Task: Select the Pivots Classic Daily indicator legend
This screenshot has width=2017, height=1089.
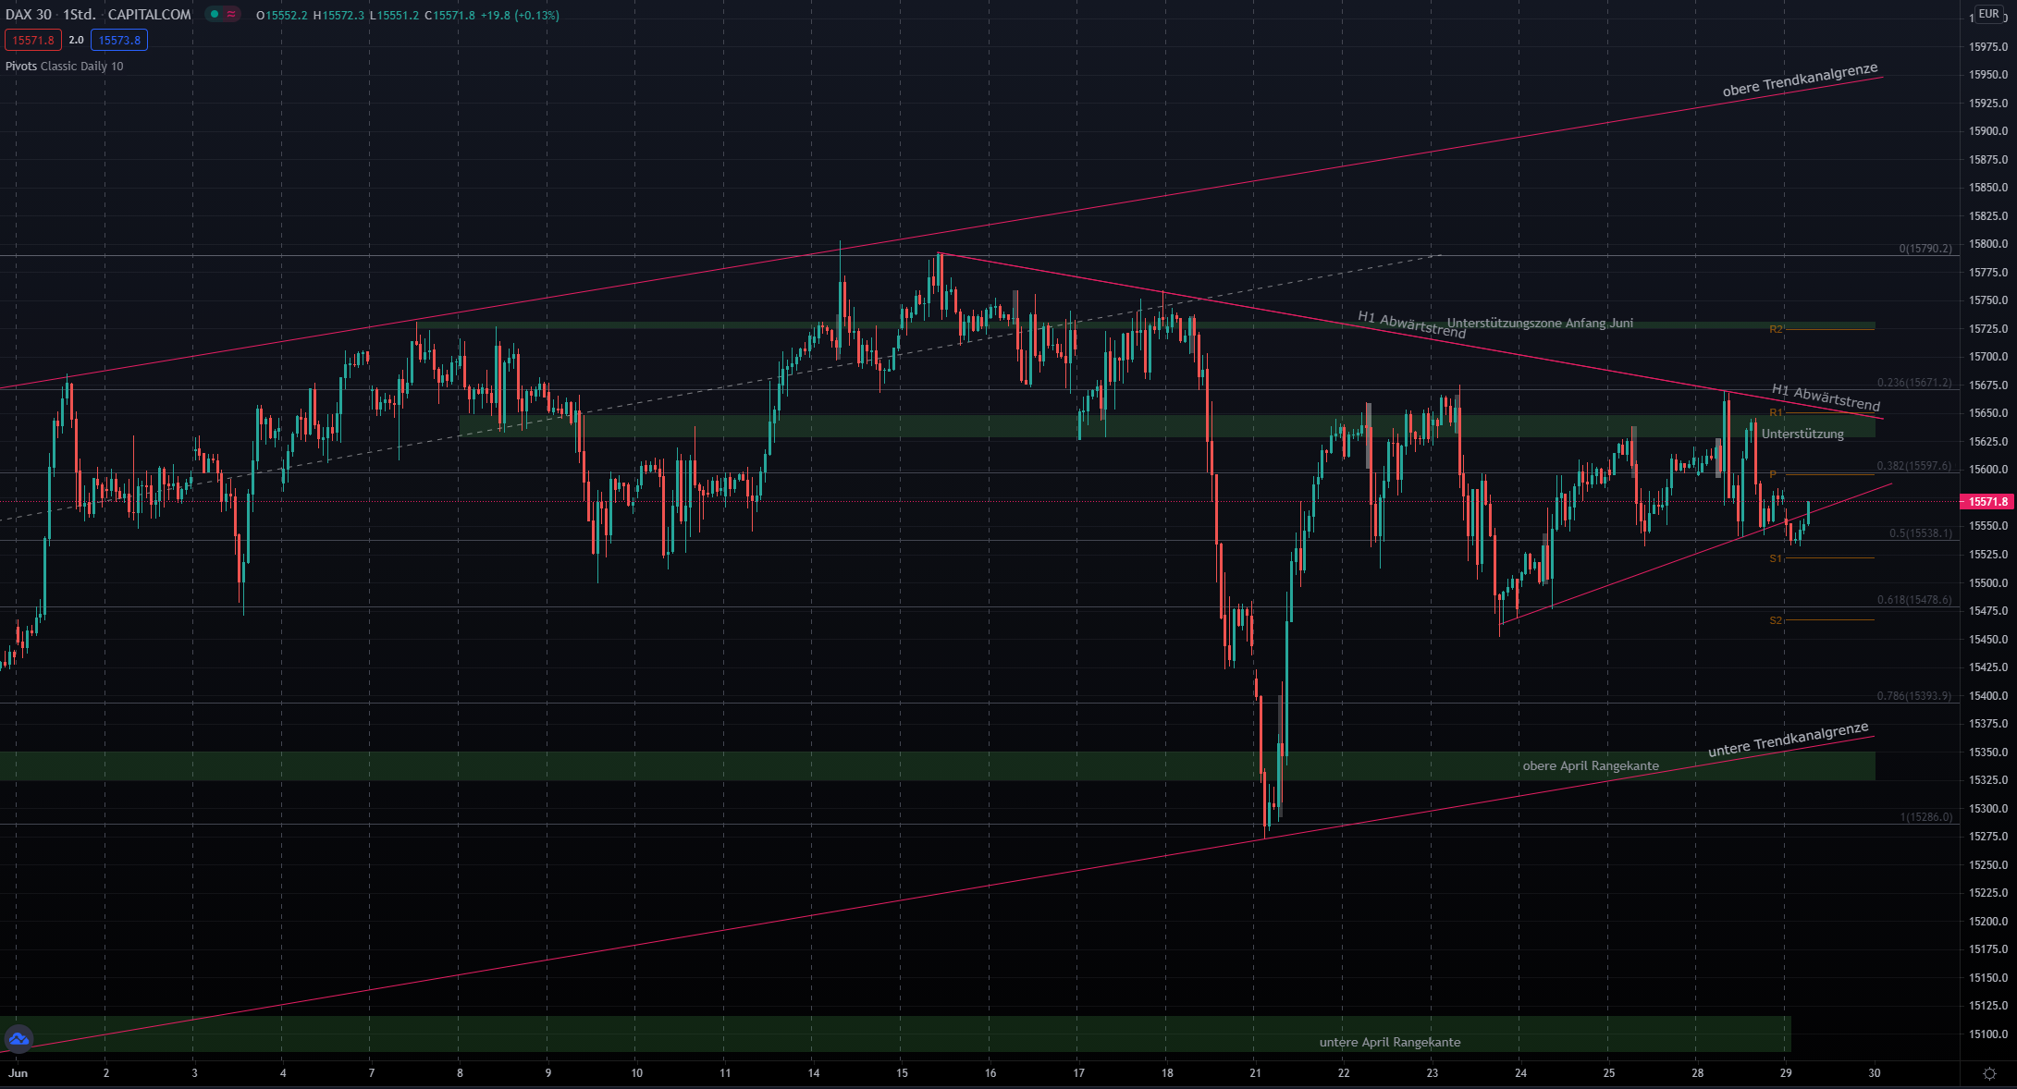Action: tap(64, 66)
